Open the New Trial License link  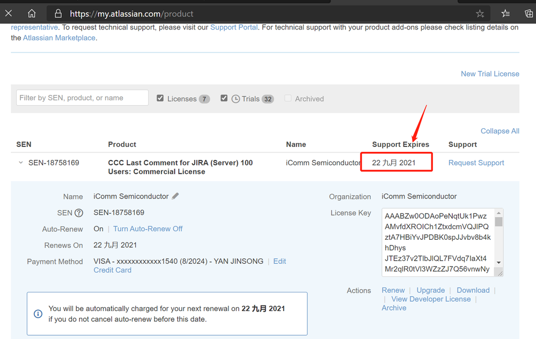(490, 74)
